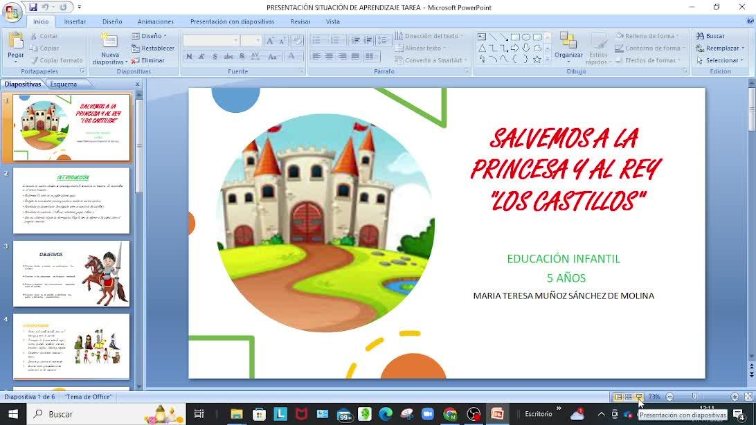Select the oval shape in Dibujo gallery
Viewport: 756px width, 425px height.
tap(526, 37)
